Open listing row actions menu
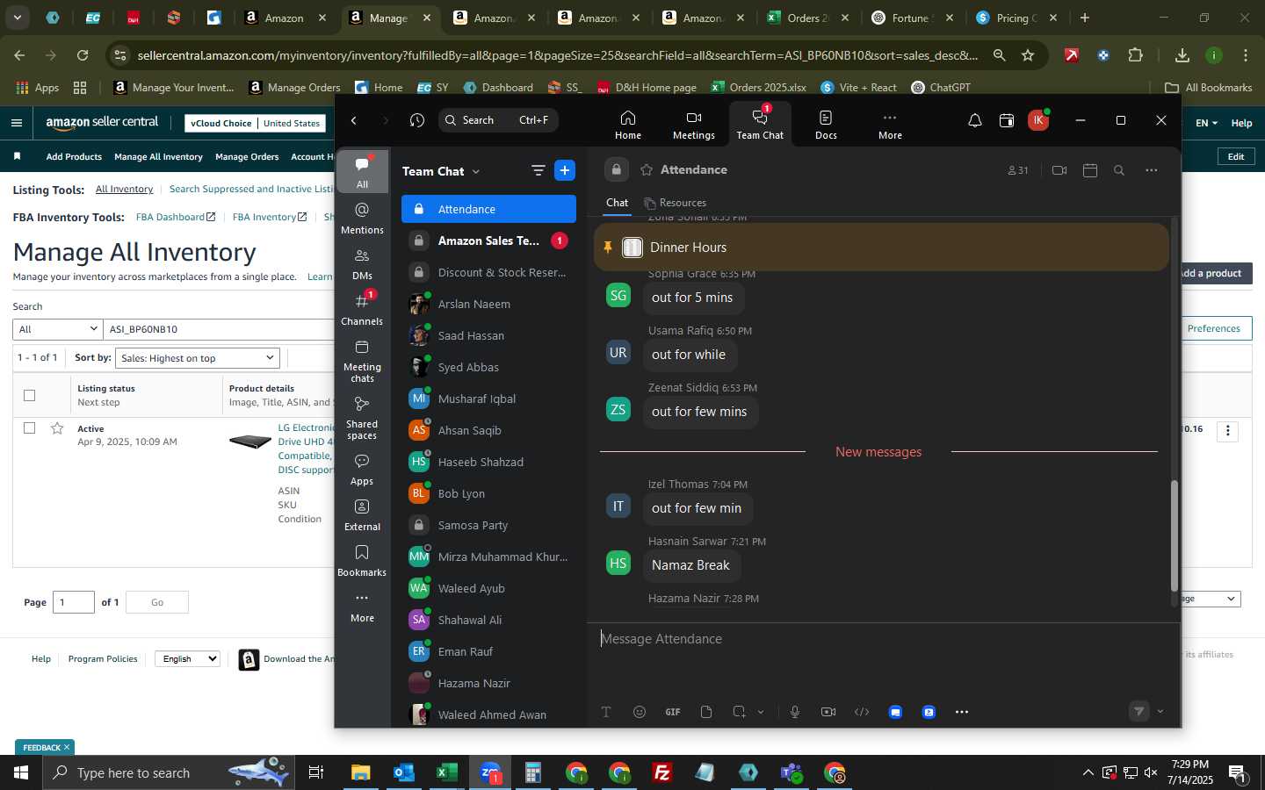Image resolution: width=1265 pixels, height=790 pixels. click(x=1228, y=430)
